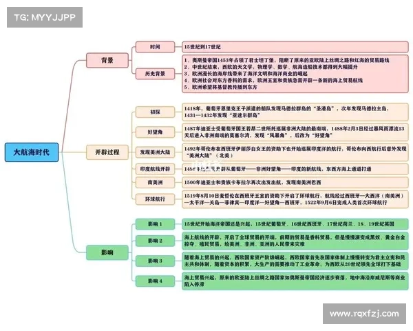This screenshot has width=413, height=331.
Task: Select the 影响 2 sub-node
Action: click(x=155, y=241)
